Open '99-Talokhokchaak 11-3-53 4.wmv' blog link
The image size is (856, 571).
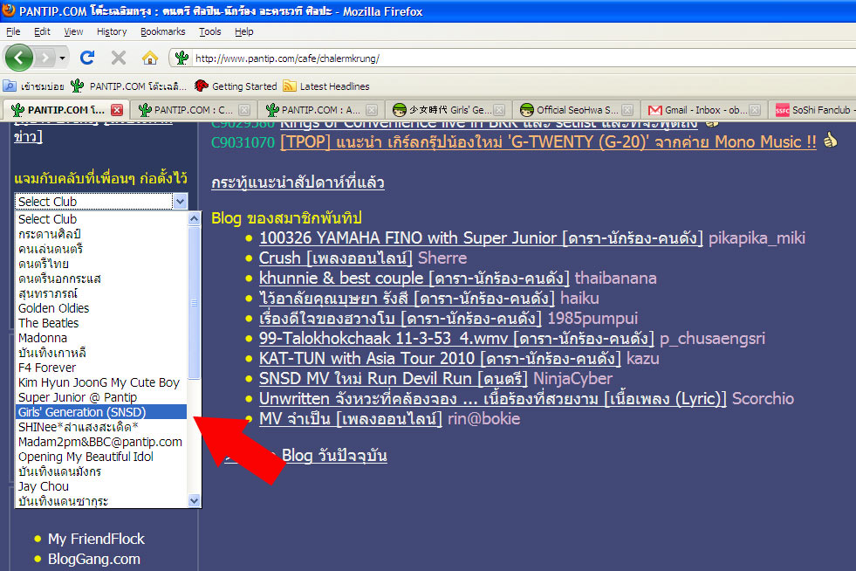[456, 338]
